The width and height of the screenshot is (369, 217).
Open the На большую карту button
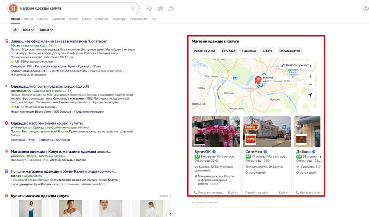[296, 65]
